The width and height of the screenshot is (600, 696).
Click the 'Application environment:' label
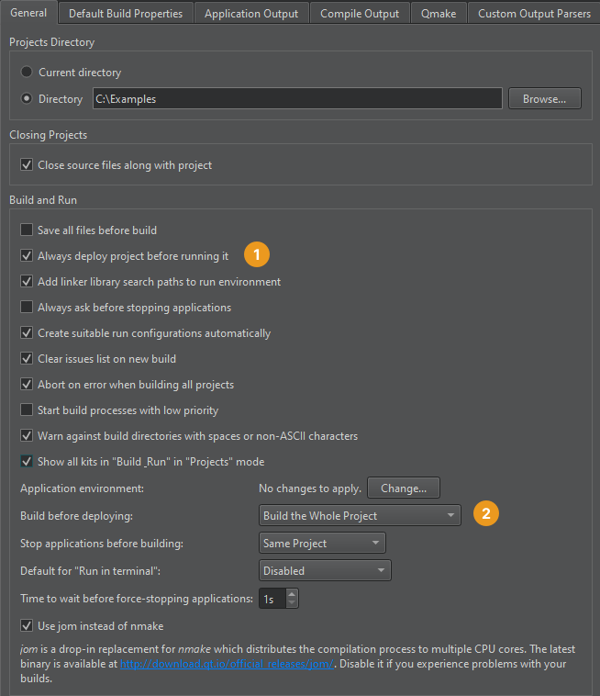(82, 488)
